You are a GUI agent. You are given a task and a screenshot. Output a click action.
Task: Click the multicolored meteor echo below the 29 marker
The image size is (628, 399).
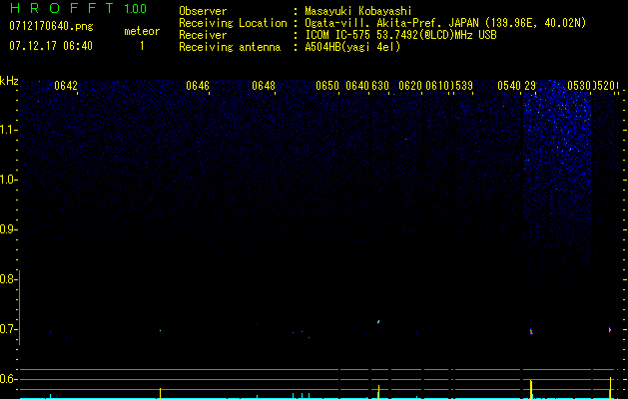(x=531, y=331)
